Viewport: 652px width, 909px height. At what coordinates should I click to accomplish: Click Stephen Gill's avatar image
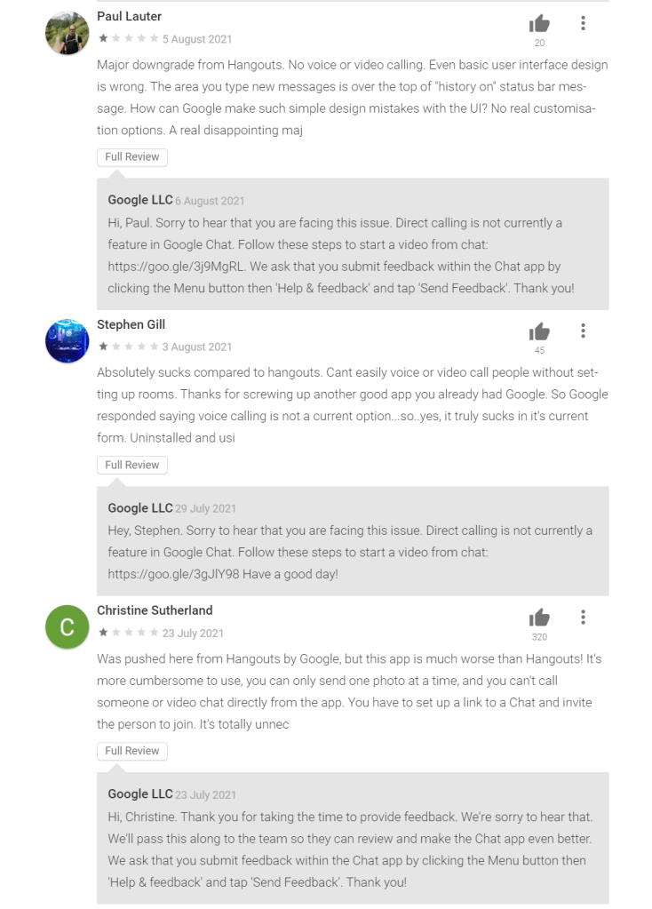click(68, 340)
